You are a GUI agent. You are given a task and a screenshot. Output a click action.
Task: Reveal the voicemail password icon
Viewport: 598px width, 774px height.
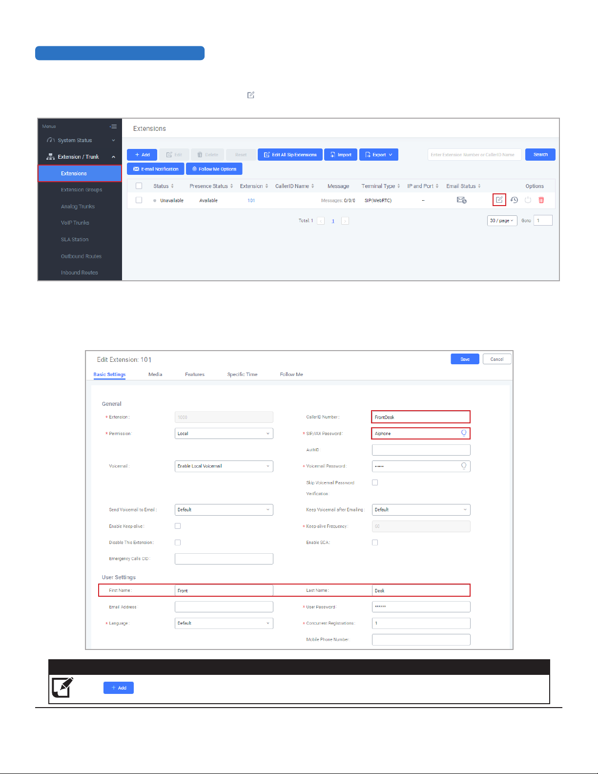[464, 466]
